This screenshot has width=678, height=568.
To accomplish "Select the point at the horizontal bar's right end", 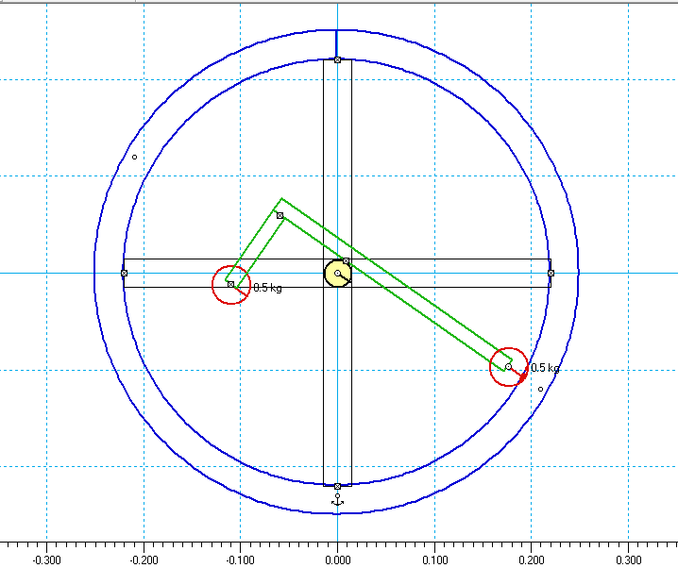I will 551,273.
